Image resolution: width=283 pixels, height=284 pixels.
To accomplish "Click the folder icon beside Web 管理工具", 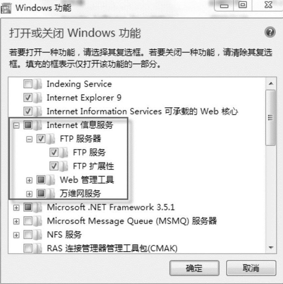I will (51, 180).
